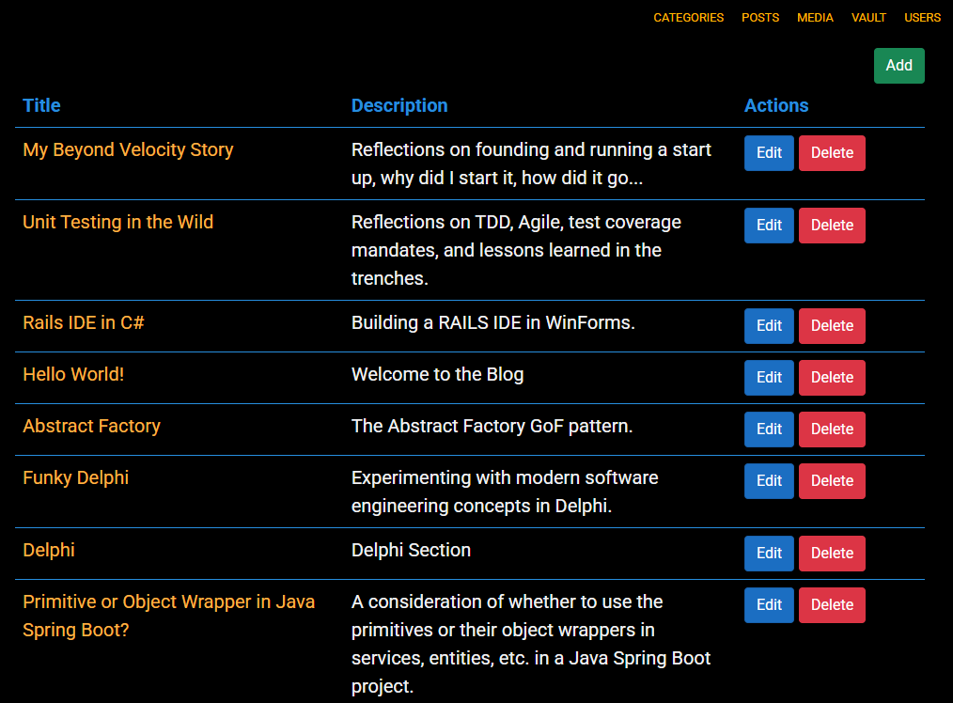The image size is (953, 703).
Task: Click the Title column header
Action: (42, 105)
